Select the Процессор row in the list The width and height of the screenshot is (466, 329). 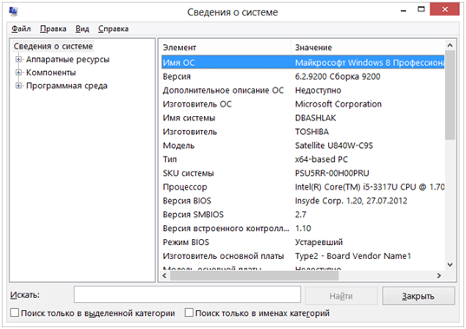pyautogui.click(x=303, y=187)
